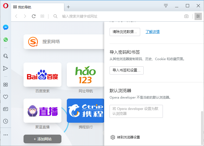Open the 聚星直播 speed dial tile
Screen dimensions: 204x146
point(42,111)
